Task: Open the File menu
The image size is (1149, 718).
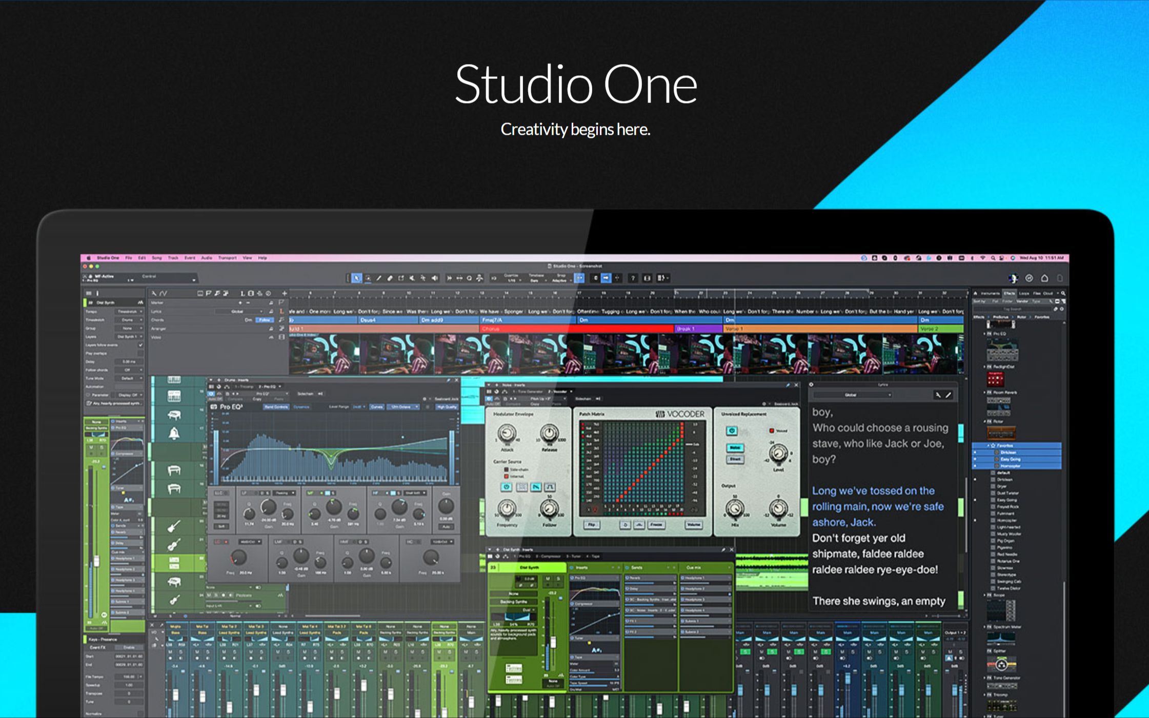Action: [x=129, y=258]
